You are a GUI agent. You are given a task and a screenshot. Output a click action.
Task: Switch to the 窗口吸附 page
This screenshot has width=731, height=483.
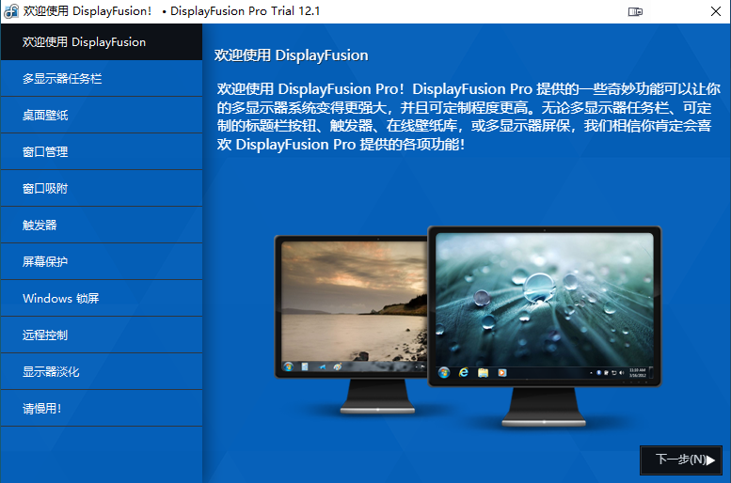coord(102,189)
